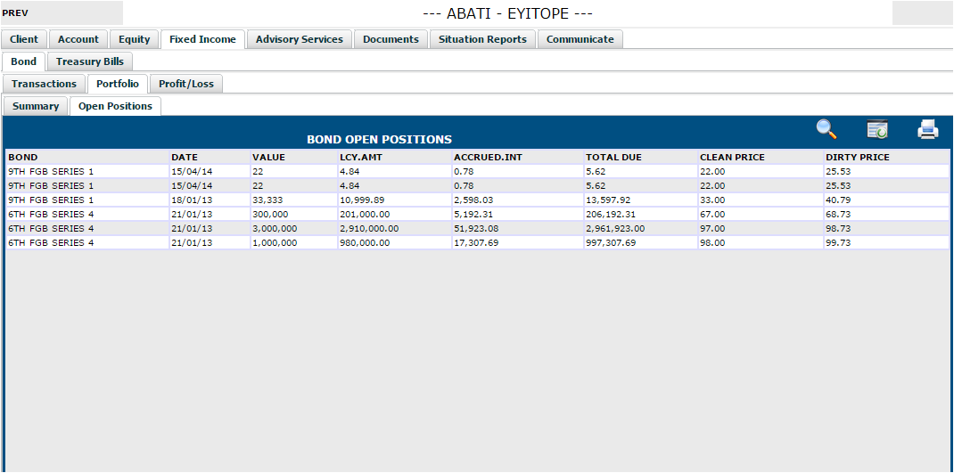Click accrued interest 17,307.69
The height and width of the screenshot is (473, 954).
click(518, 242)
